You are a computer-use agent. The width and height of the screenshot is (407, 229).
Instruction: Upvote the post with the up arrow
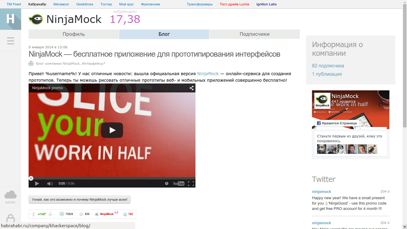[x=34, y=214]
